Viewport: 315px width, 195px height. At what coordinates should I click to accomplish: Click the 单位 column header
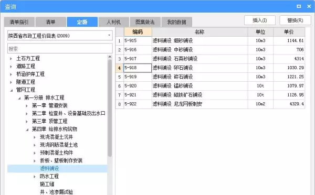(x=260, y=31)
